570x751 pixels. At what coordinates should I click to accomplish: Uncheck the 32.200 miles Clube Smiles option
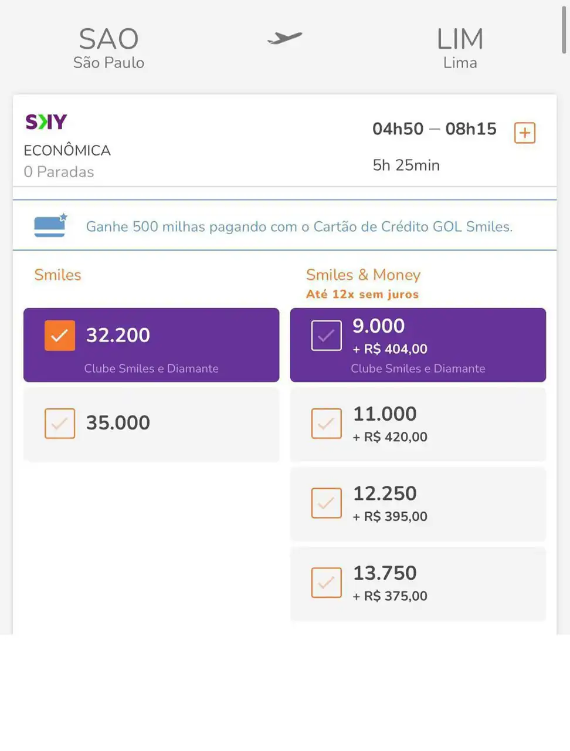(60, 336)
